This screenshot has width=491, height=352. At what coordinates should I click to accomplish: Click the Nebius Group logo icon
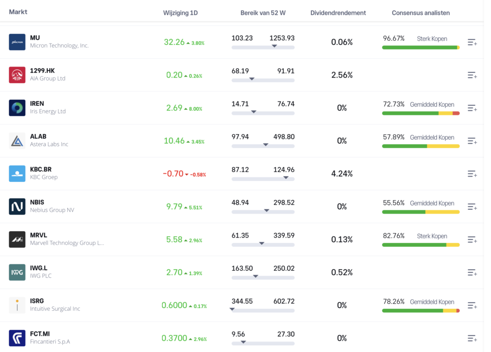click(17, 206)
